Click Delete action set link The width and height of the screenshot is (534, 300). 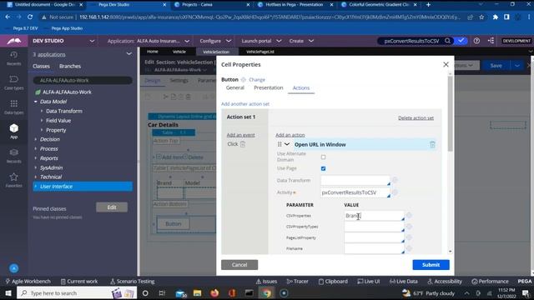tap(416, 118)
